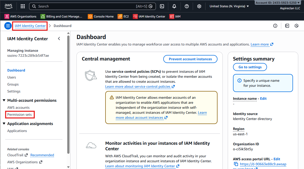Open the notifications bell icon
The height and width of the screenshot is (169, 304).
click(174, 6)
